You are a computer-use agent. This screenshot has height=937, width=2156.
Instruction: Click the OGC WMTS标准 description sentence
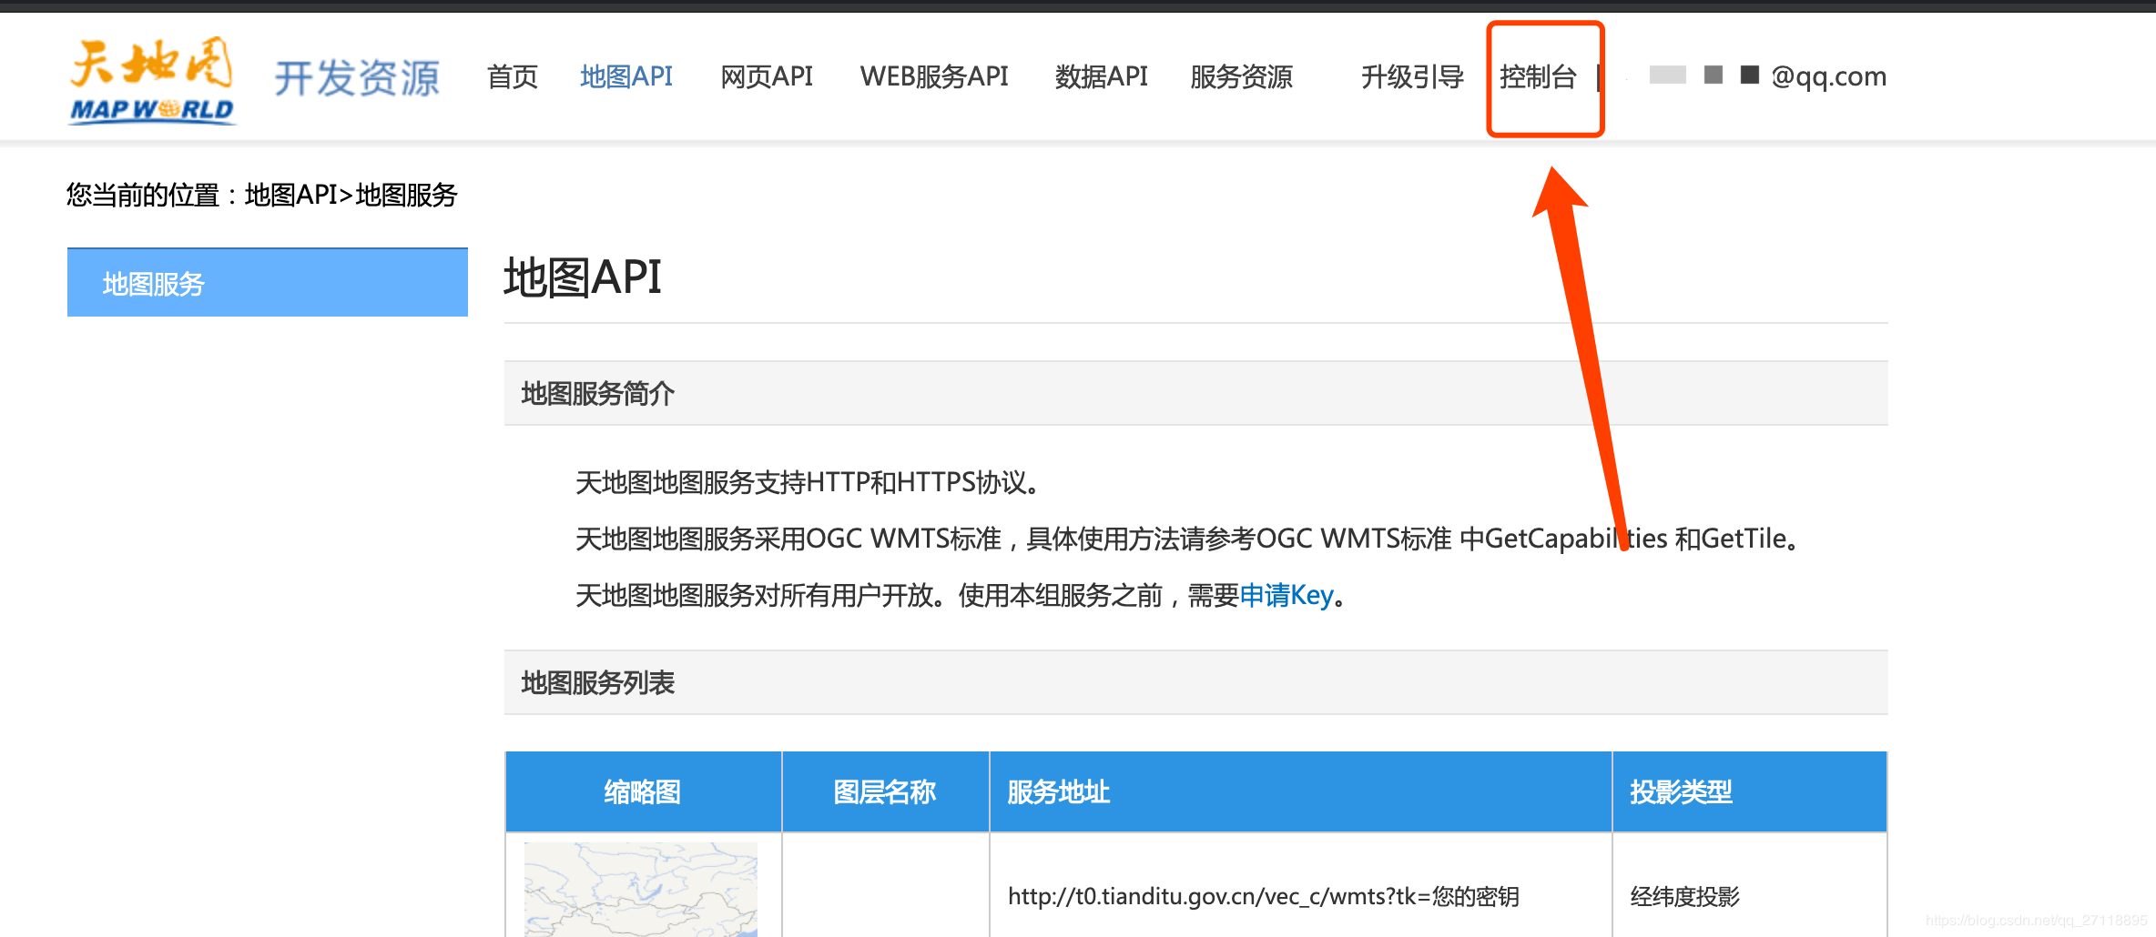tap(1189, 539)
